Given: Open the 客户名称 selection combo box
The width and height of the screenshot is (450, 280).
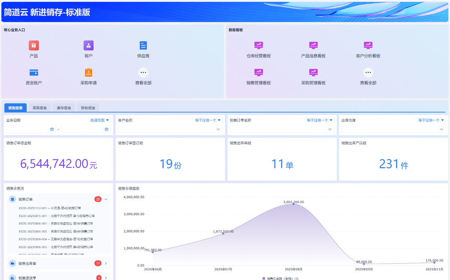Looking at the screenshot, I should [170, 129].
